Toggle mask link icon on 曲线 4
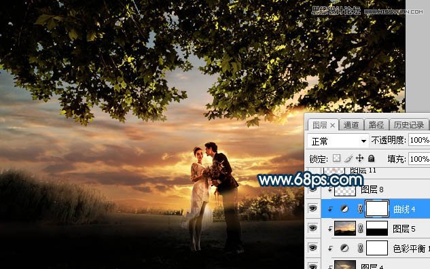The height and width of the screenshot is (269, 430). click(x=360, y=209)
